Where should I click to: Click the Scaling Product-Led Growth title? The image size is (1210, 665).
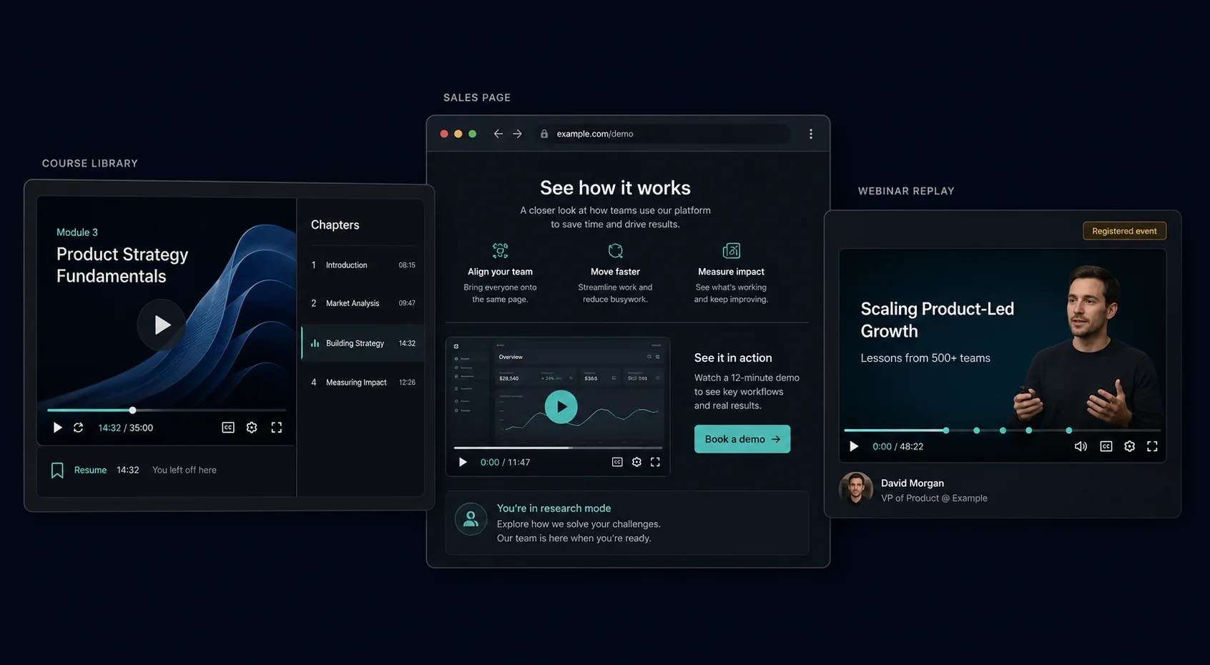click(938, 320)
